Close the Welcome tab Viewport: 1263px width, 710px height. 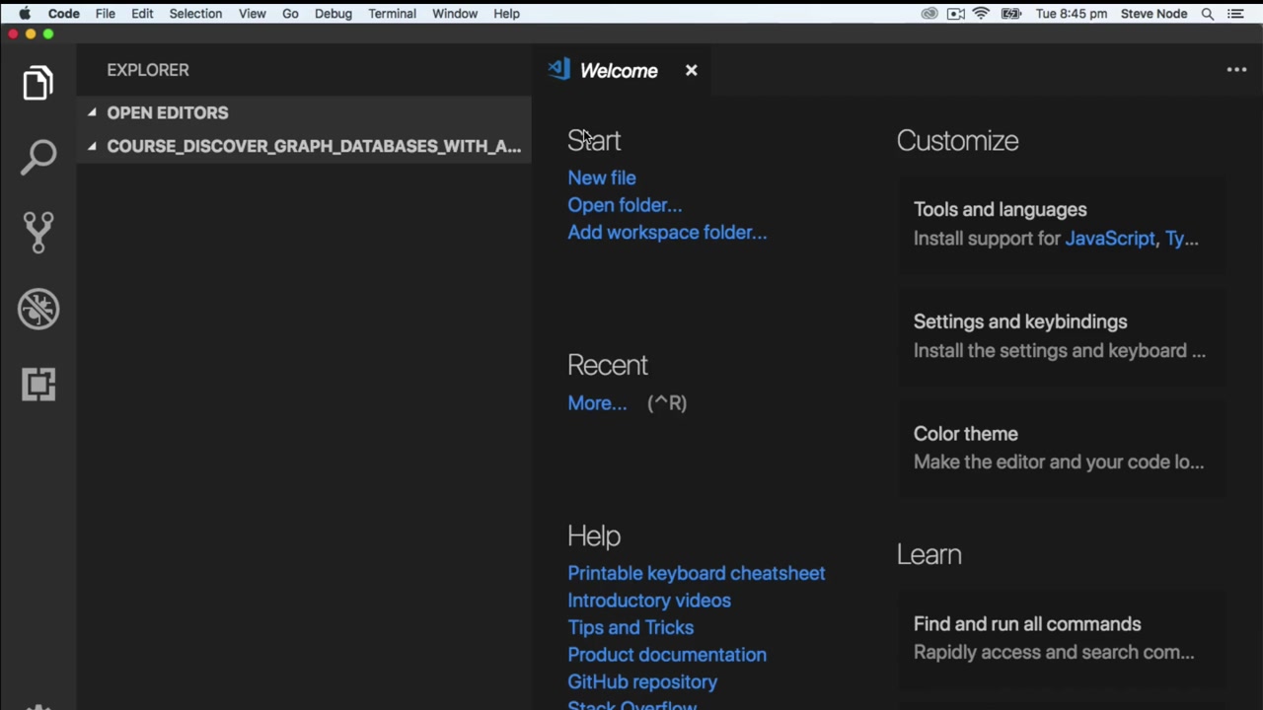[691, 70]
